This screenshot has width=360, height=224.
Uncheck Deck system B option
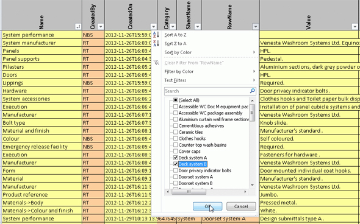pos(176,164)
